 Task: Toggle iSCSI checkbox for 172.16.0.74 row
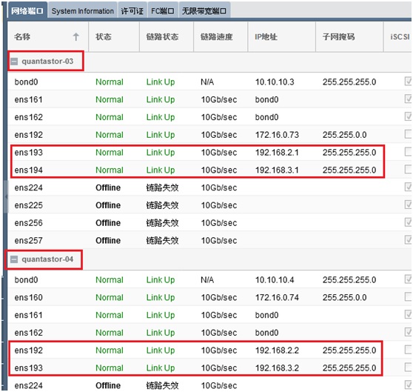[408, 297]
